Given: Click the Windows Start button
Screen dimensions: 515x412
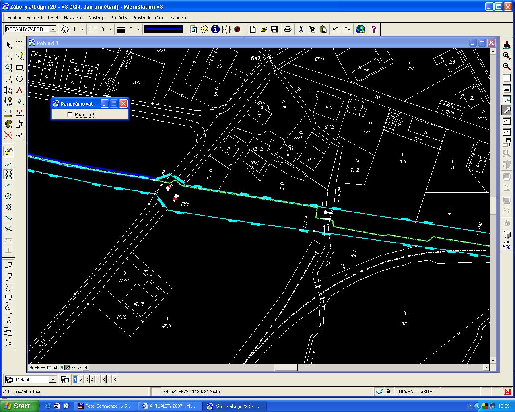Looking at the screenshot, I should pyautogui.click(x=19, y=406).
